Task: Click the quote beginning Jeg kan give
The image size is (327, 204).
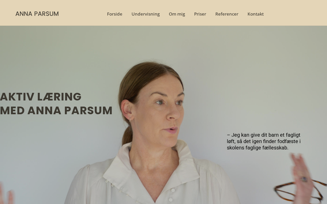Action: click(264, 141)
